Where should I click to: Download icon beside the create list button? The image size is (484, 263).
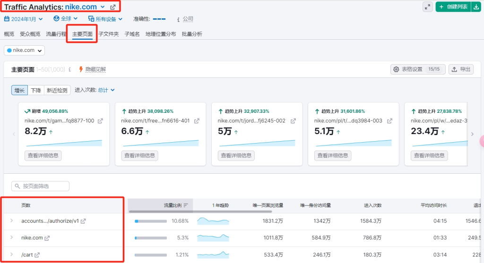[x=476, y=7]
